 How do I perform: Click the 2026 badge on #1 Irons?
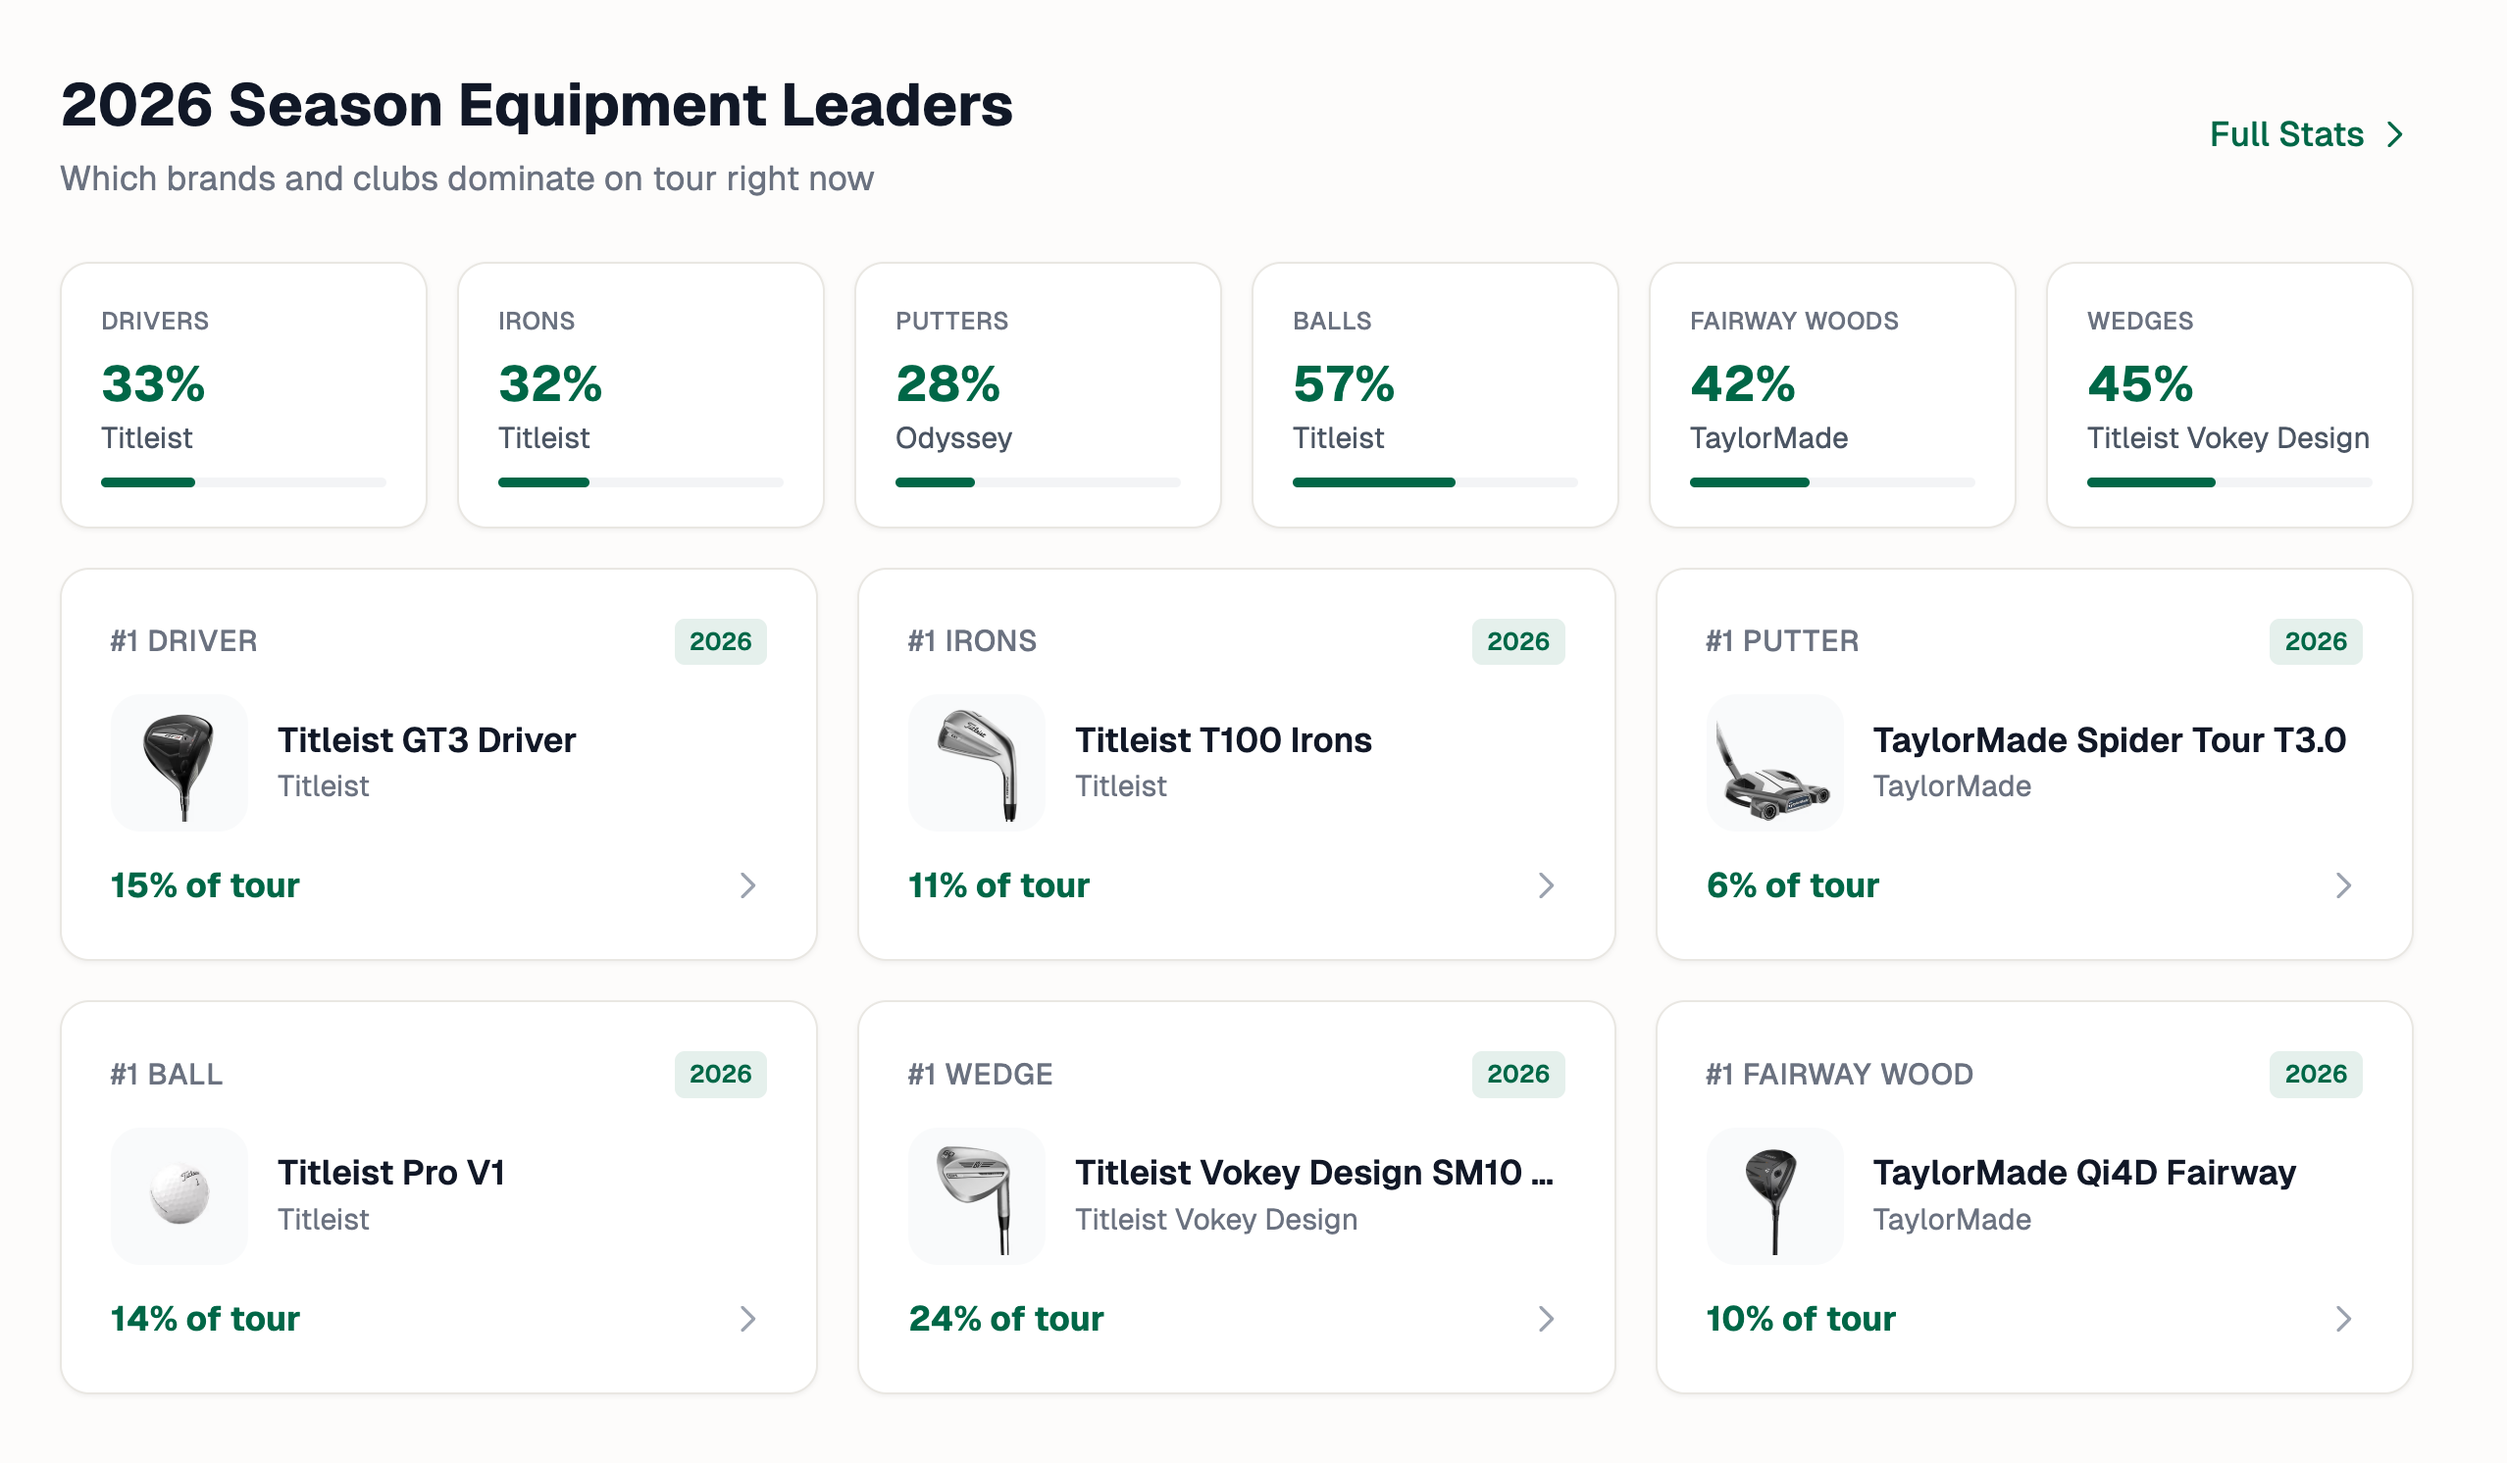pyautogui.click(x=1518, y=641)
